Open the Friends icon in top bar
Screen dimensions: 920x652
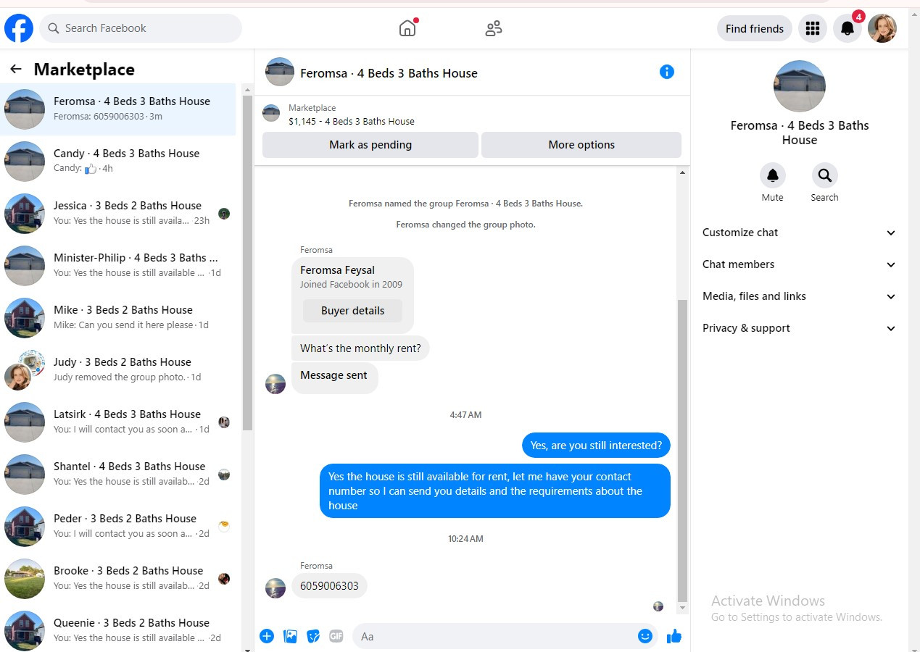[494, 28]
